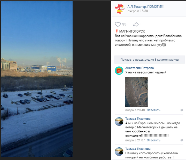This screenshot has width=186, height=160.
Task: Open the group avatar of А.Л.Текслер, ПОМОГИ
Action: 120,9
